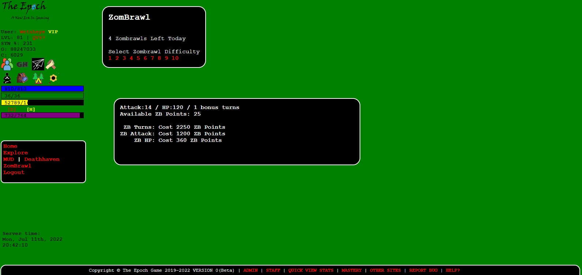Open the GH icon
This screenshot has height=275, width=582.
tap(22, 65)
